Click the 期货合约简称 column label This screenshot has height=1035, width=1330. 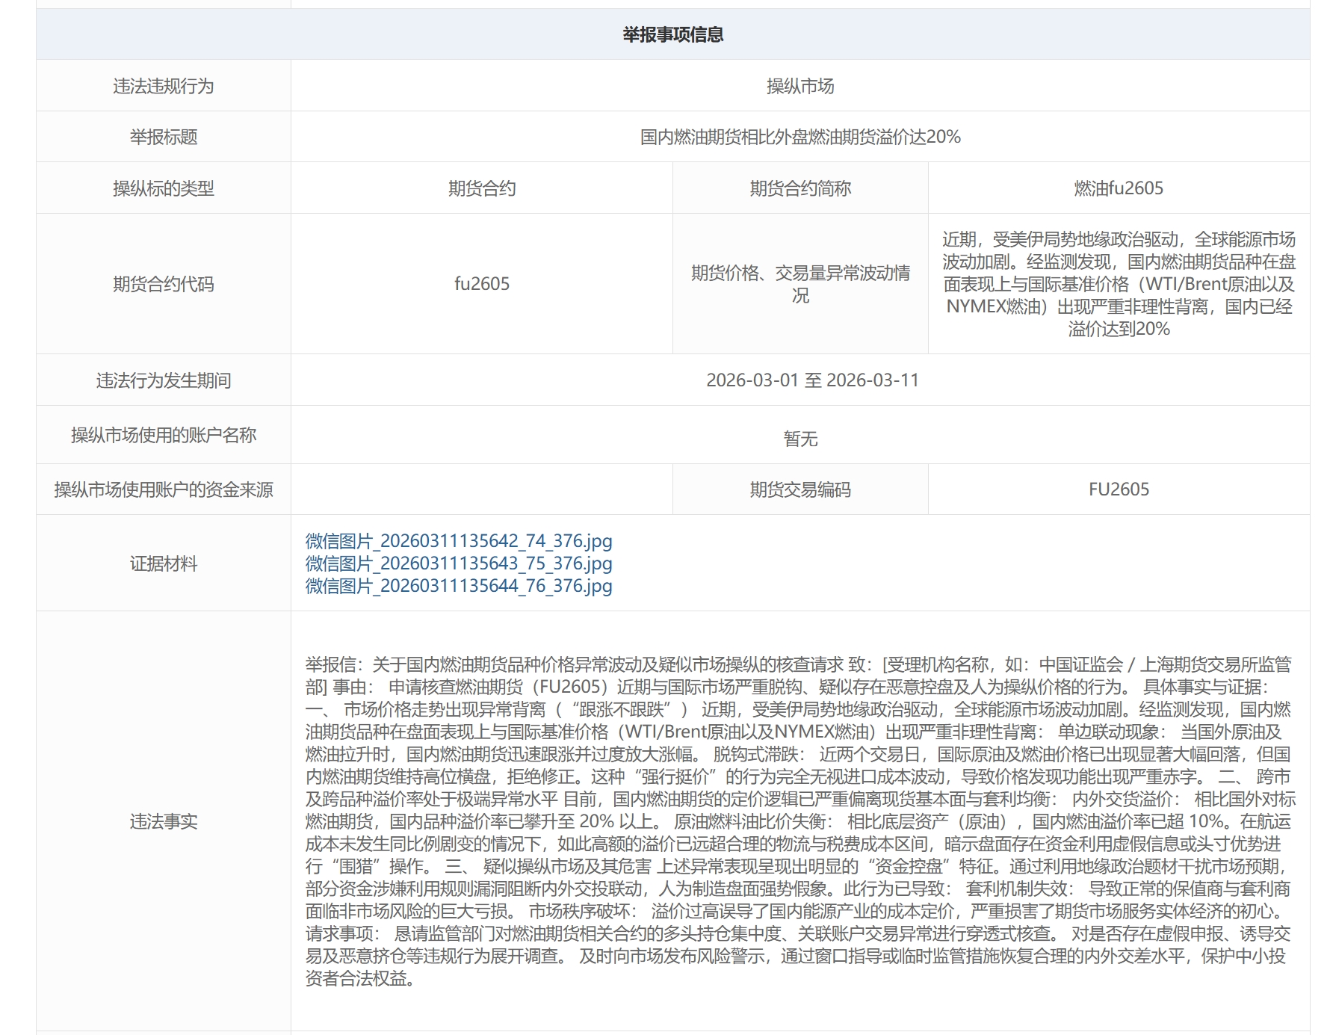point(800,188)
